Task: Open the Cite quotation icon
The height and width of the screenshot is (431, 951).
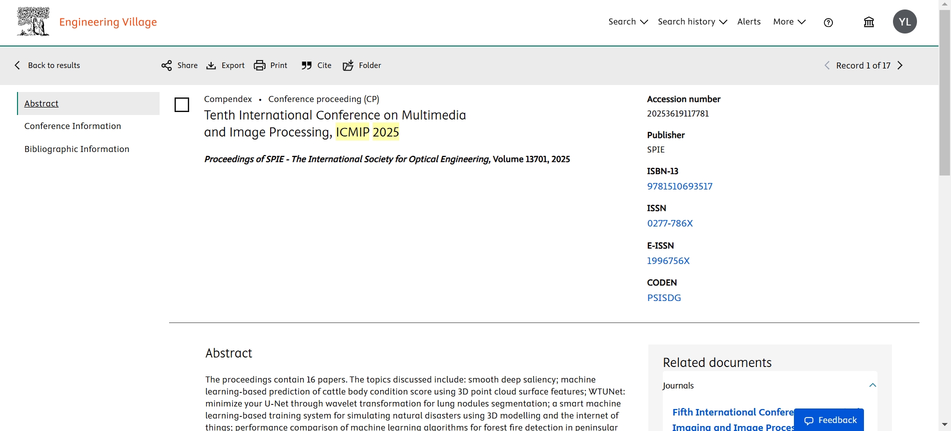Action: point(307,65)
